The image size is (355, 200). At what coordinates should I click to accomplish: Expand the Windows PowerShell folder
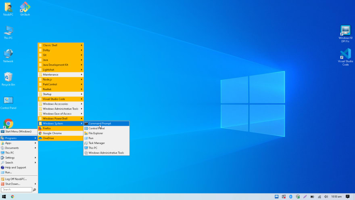tap(61, 119)
